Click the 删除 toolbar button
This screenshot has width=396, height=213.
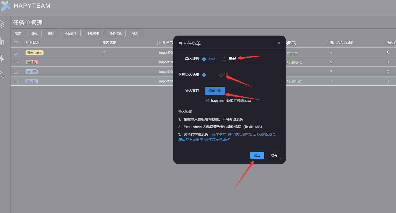click(51, 33)
